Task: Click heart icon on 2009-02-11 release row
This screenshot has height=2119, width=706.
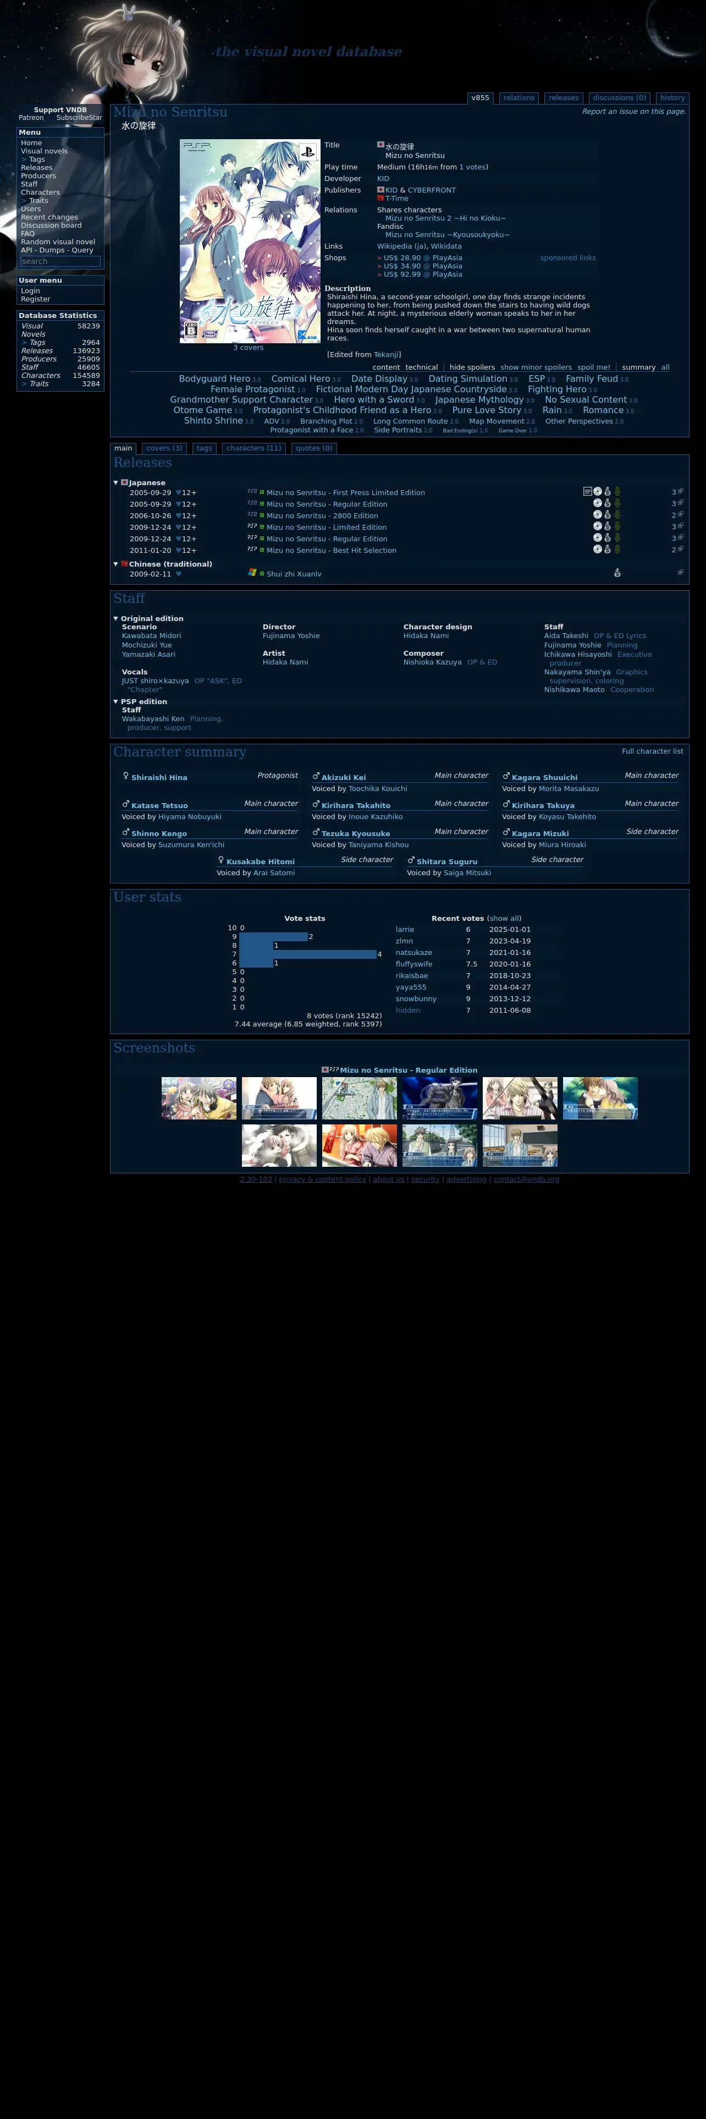Action: pos(178,574)
